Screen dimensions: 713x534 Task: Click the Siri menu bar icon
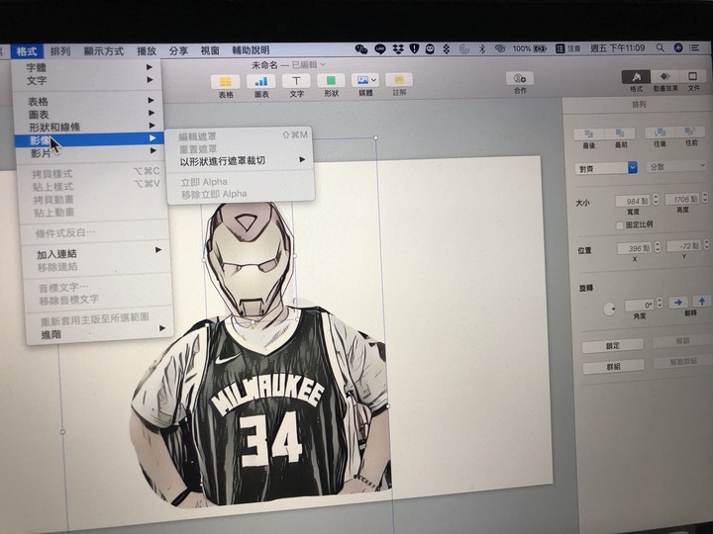[677, 47]
